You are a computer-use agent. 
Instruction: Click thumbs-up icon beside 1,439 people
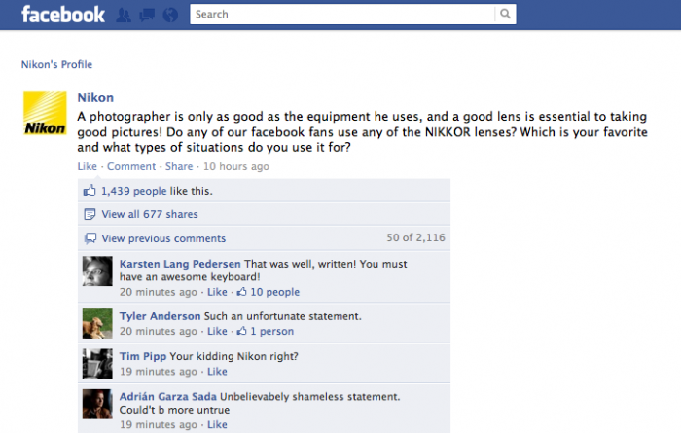90,191
